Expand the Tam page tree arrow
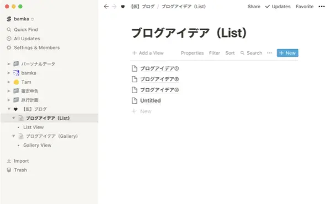This screenshot has width=331, height=204. [x=9, y=82]
